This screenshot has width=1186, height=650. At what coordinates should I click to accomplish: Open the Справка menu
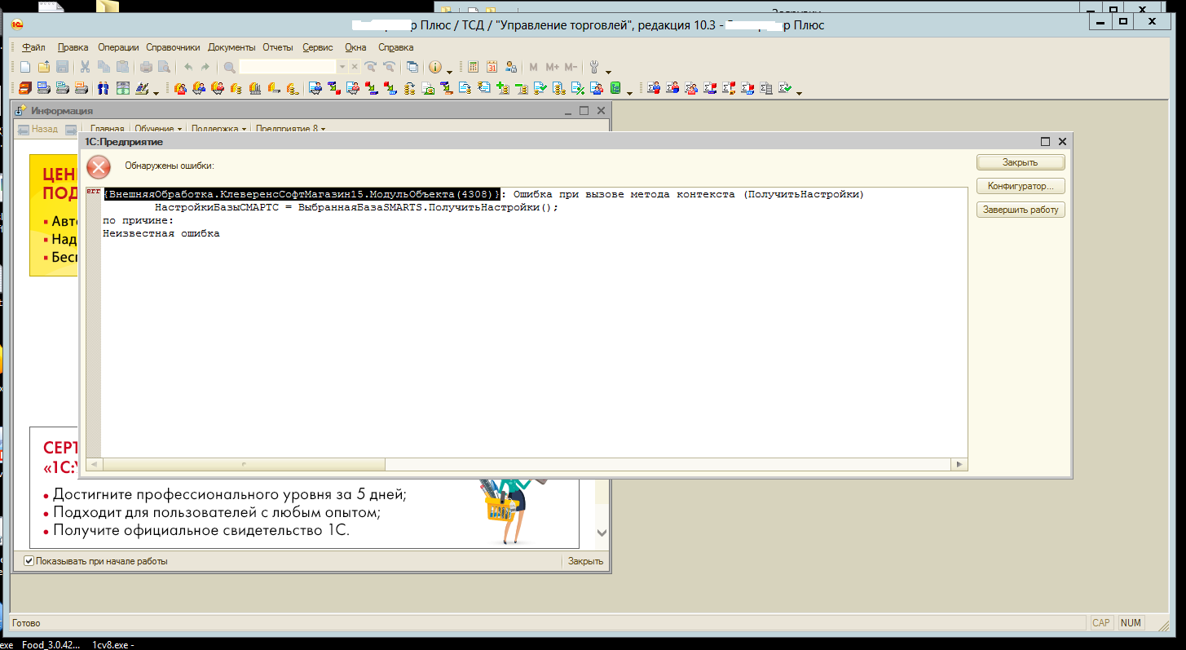coord(396,47)
